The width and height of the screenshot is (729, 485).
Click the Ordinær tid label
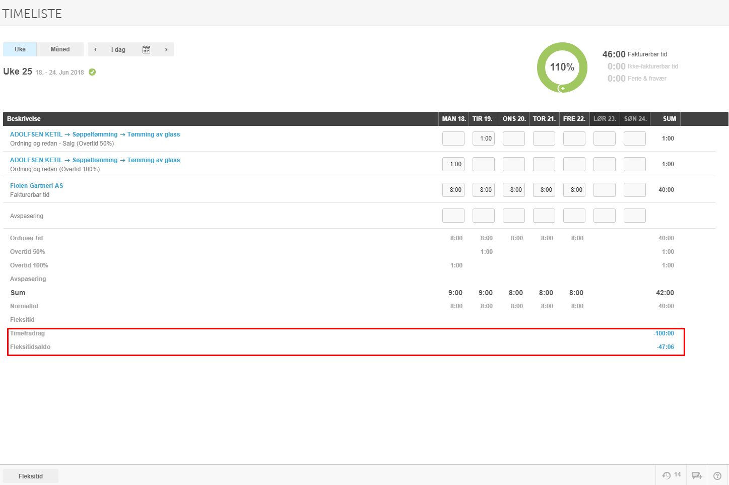(26, 238)
